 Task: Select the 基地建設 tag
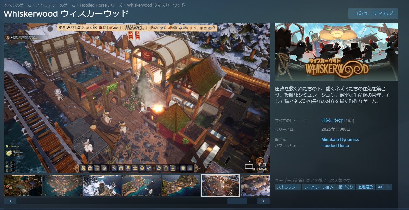point(365,187)
